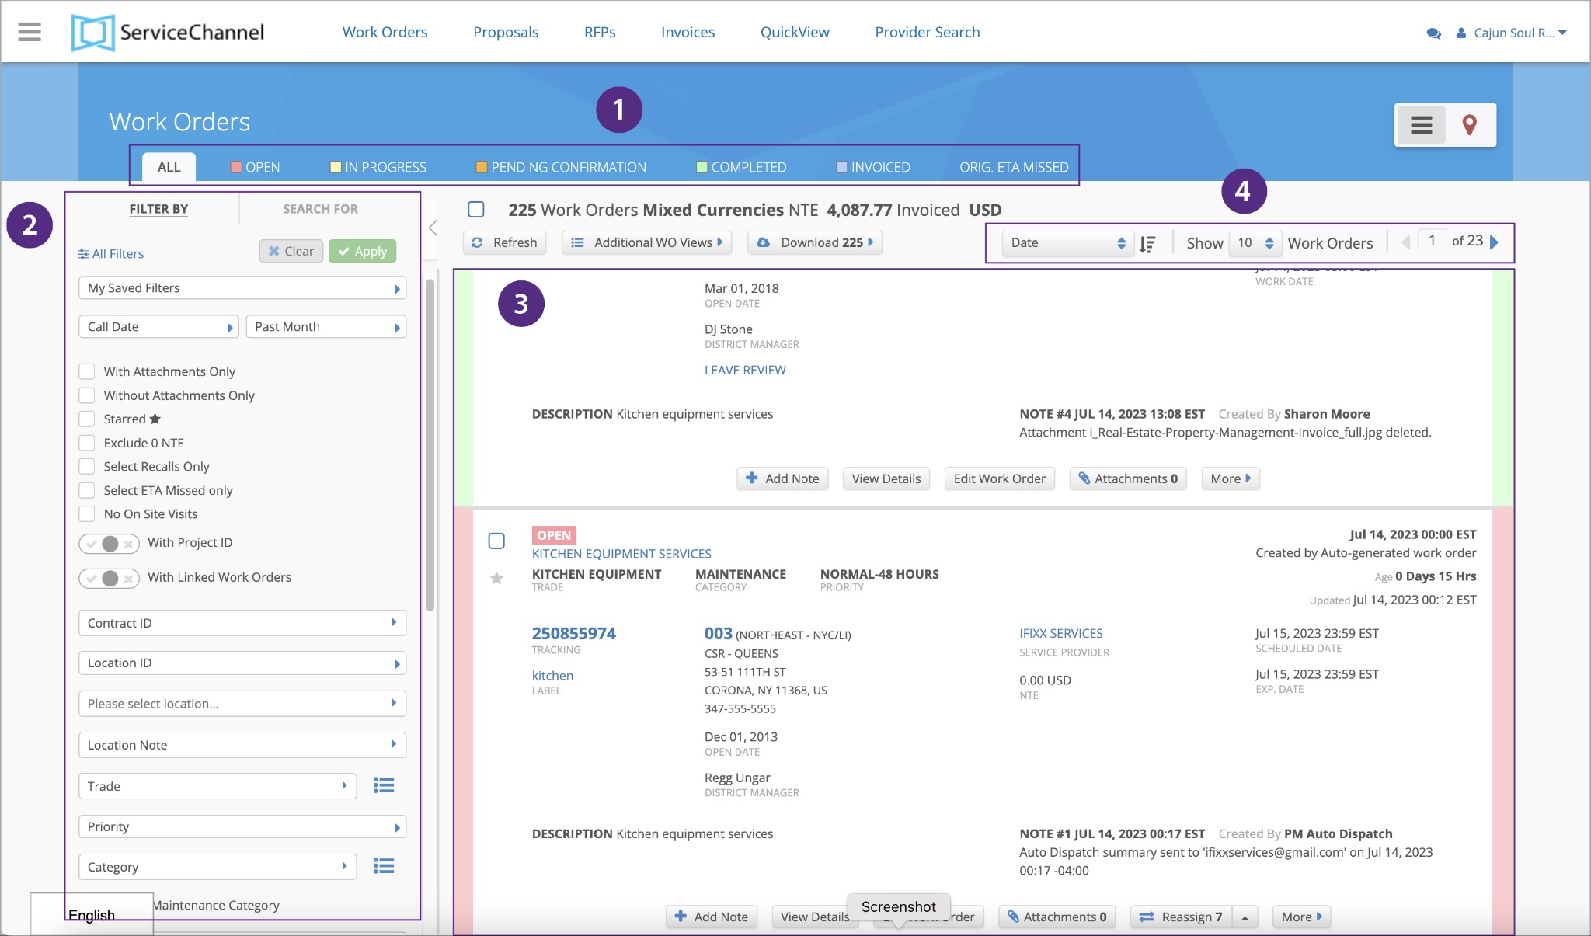Open the messages chat icon top right
The width and height of the screenshot is (1591, 936).
pyautogui.click(x=1432, y=32)
